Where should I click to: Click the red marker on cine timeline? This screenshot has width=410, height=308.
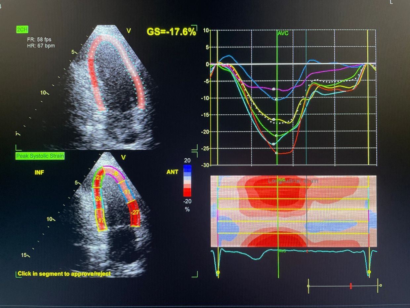click(350, 286)
